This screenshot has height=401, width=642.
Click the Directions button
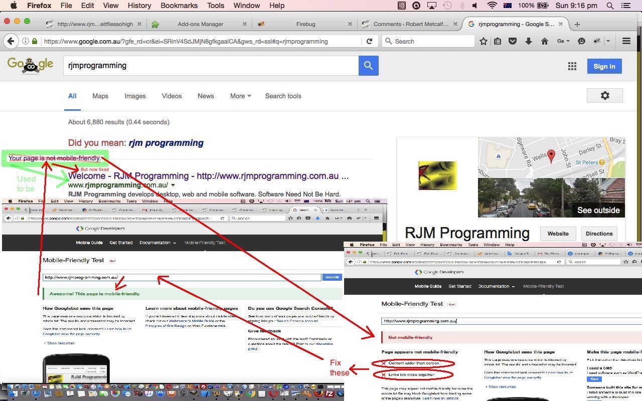pyautogui.click(x=599, y=234)
